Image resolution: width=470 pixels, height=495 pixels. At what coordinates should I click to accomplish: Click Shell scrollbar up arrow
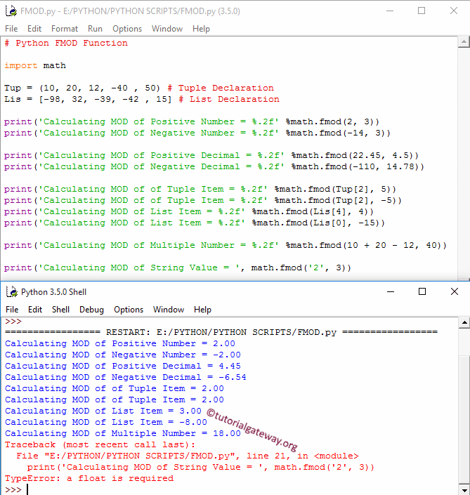[x=464, y=323]
